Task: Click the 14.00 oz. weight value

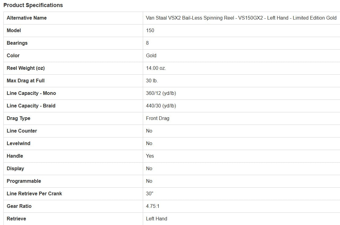Action: (x=156, y=68)
